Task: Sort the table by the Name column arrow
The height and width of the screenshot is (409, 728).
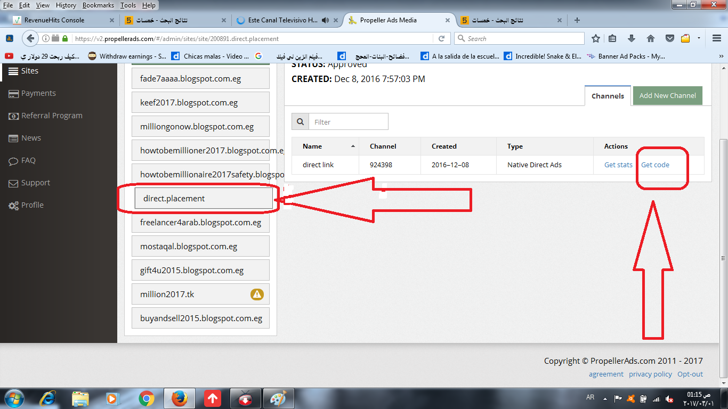Action: point(353,146)
